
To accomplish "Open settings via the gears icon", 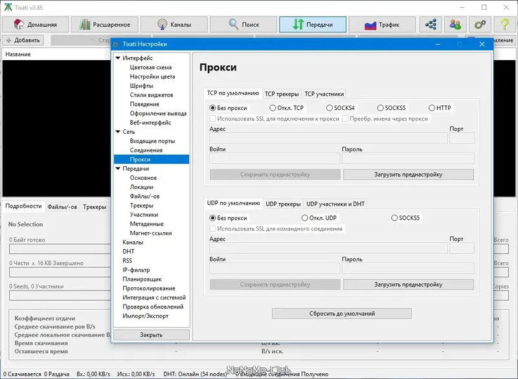I will pos(480,25).
